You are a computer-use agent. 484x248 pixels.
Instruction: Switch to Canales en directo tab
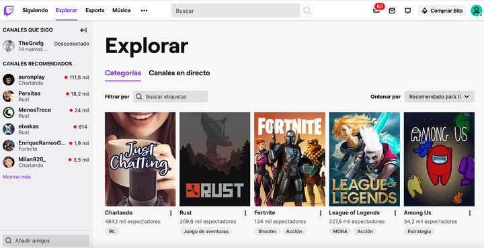point(179,73)
